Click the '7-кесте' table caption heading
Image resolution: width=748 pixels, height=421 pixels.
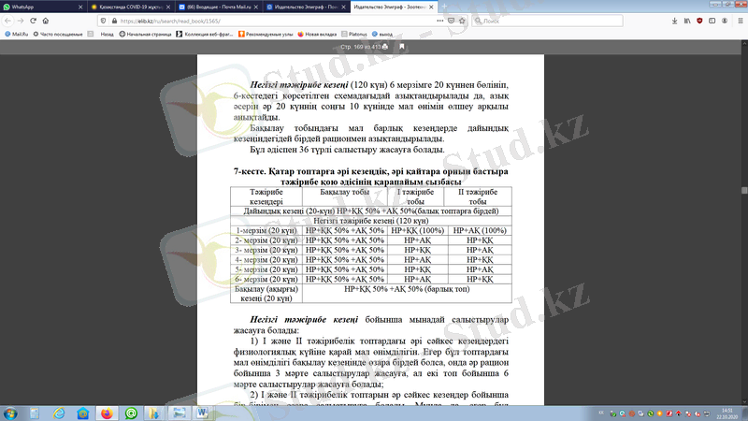click(x=370, y=176)
